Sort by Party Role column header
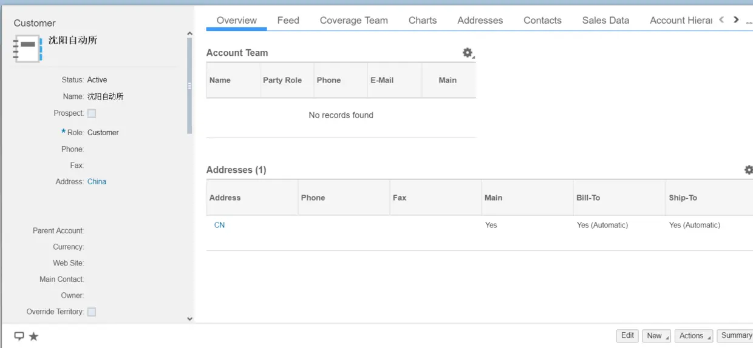753x348 pixels. click(282, 80)
